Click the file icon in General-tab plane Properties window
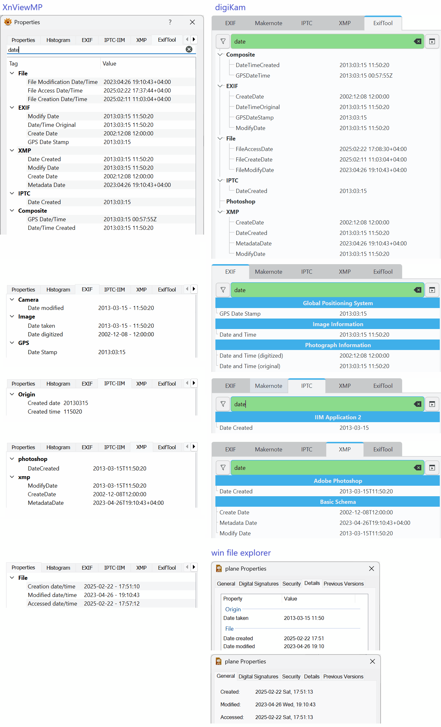441x727 pixels. (x=219, y=661)
